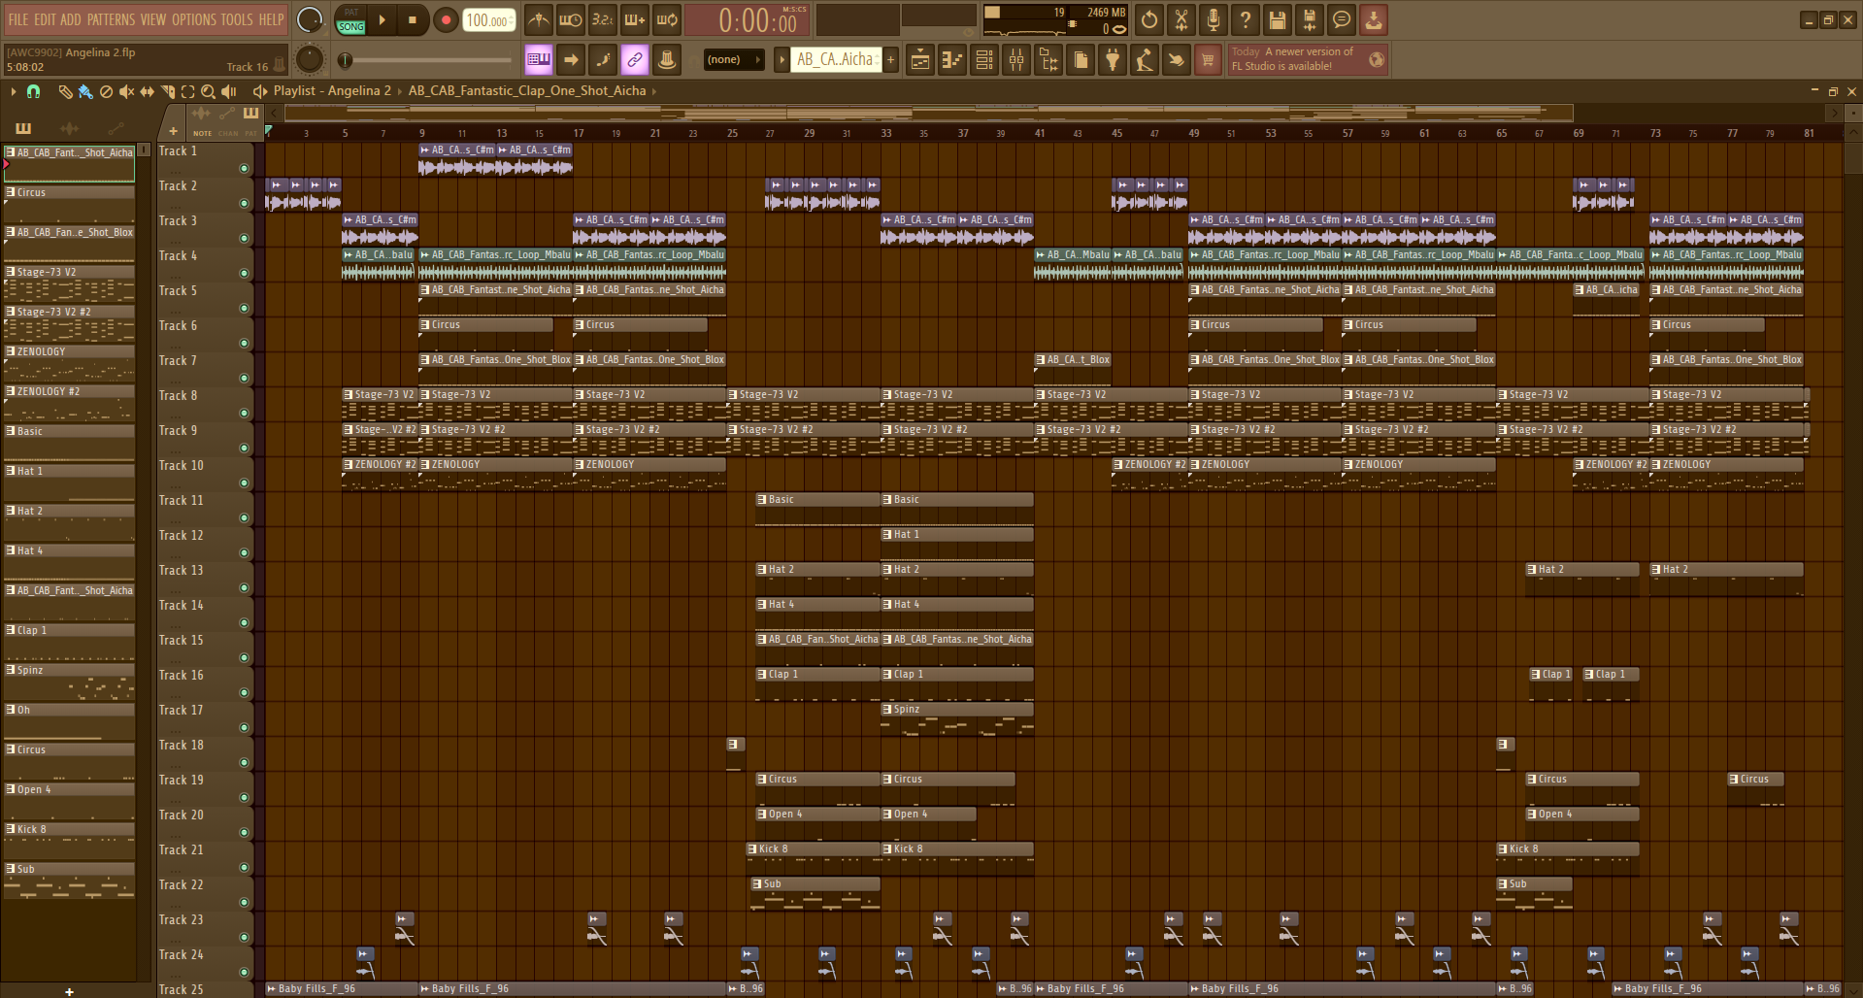Toggle the metronome icon
The height and width of the screenshot is (998, 1863).
point(539,19)
